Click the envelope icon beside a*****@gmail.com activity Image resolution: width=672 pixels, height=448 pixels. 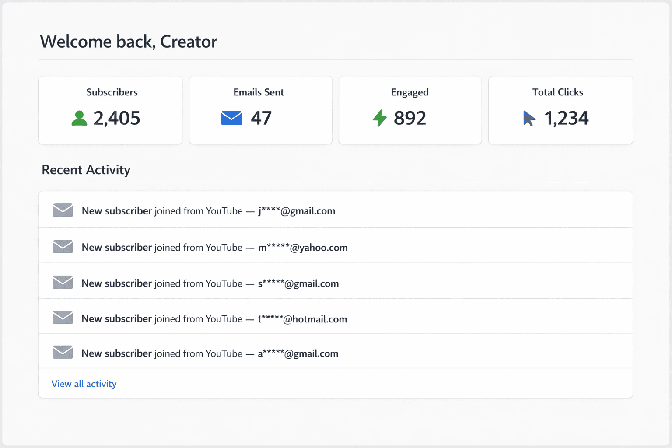point(63,352)
